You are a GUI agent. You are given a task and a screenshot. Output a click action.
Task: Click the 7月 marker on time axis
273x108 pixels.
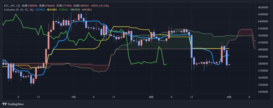coord(74,97)
